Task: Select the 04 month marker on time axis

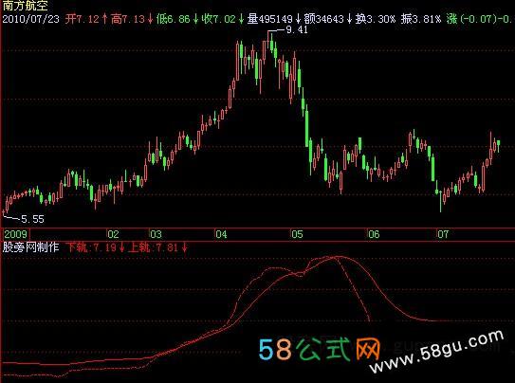Action: 221,234
